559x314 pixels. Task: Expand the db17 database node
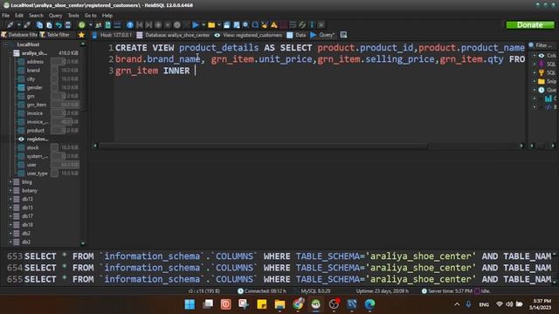point(10,216)
